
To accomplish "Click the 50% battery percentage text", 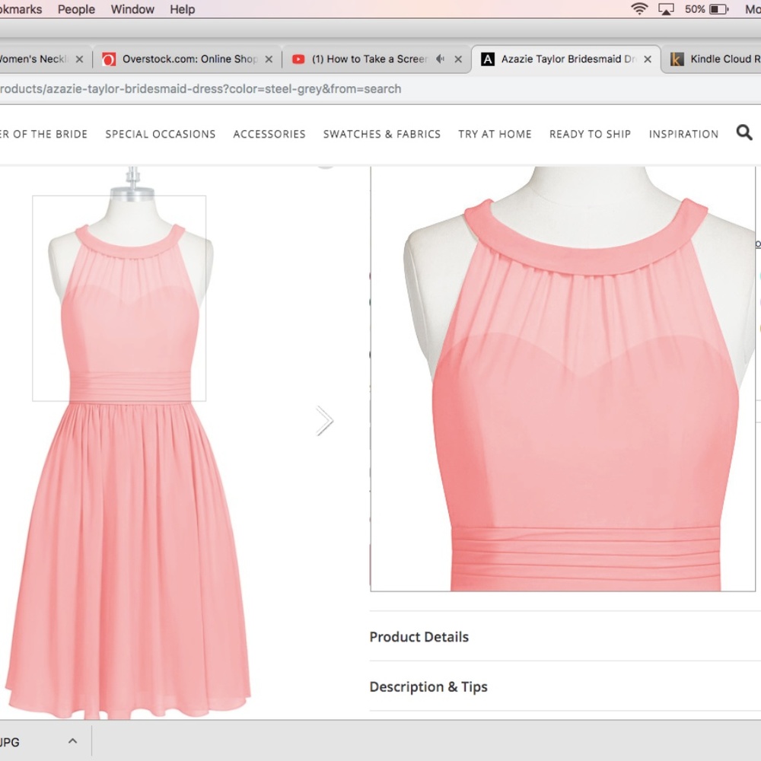I will (x=695, y=9).
